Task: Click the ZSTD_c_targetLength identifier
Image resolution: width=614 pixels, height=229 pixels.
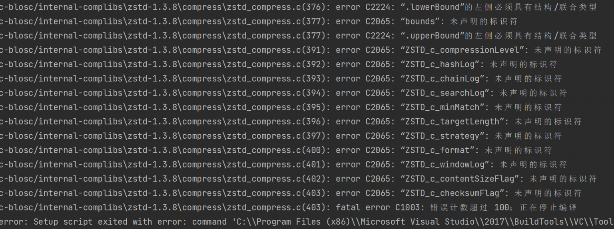Action: pos(452,121)
